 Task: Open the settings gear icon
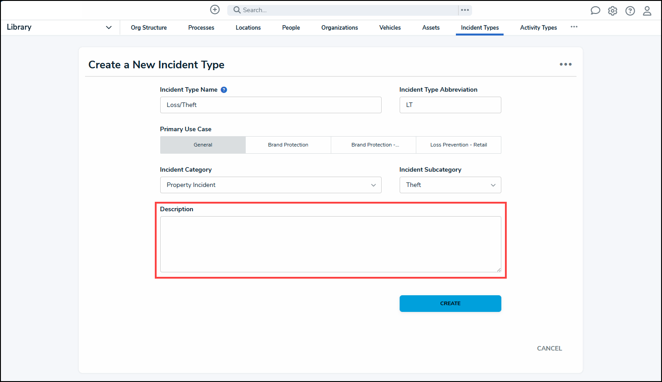[612, 11]
